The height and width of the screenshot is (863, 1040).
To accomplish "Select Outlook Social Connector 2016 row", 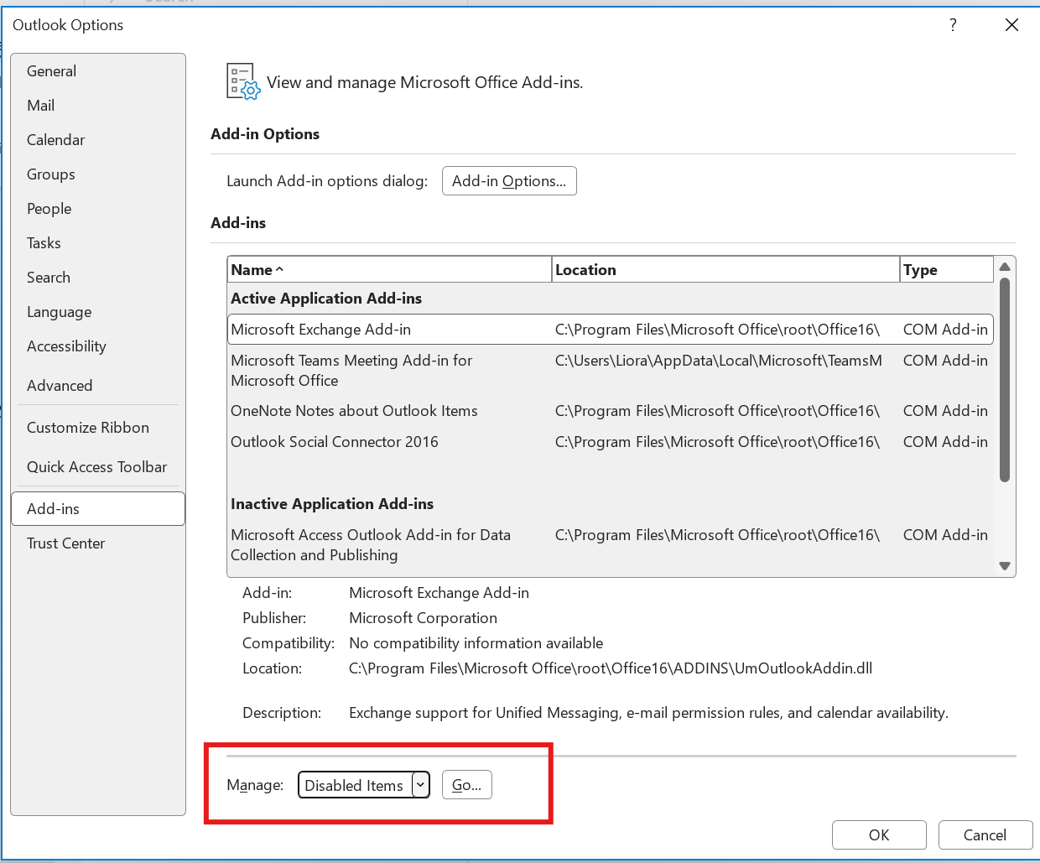I will (x=611, y=442).
